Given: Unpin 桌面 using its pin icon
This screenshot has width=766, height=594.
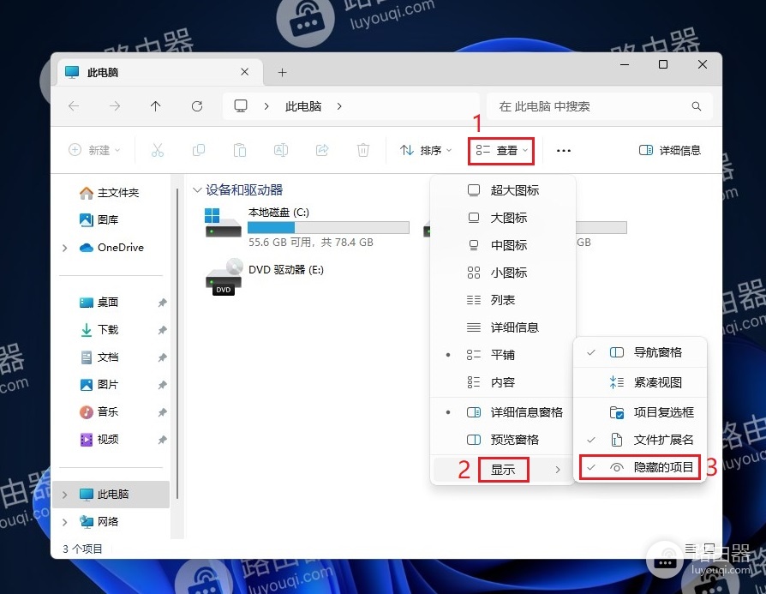Looking at the screenshot, I should pyautogui.click(x=162, y=303).
